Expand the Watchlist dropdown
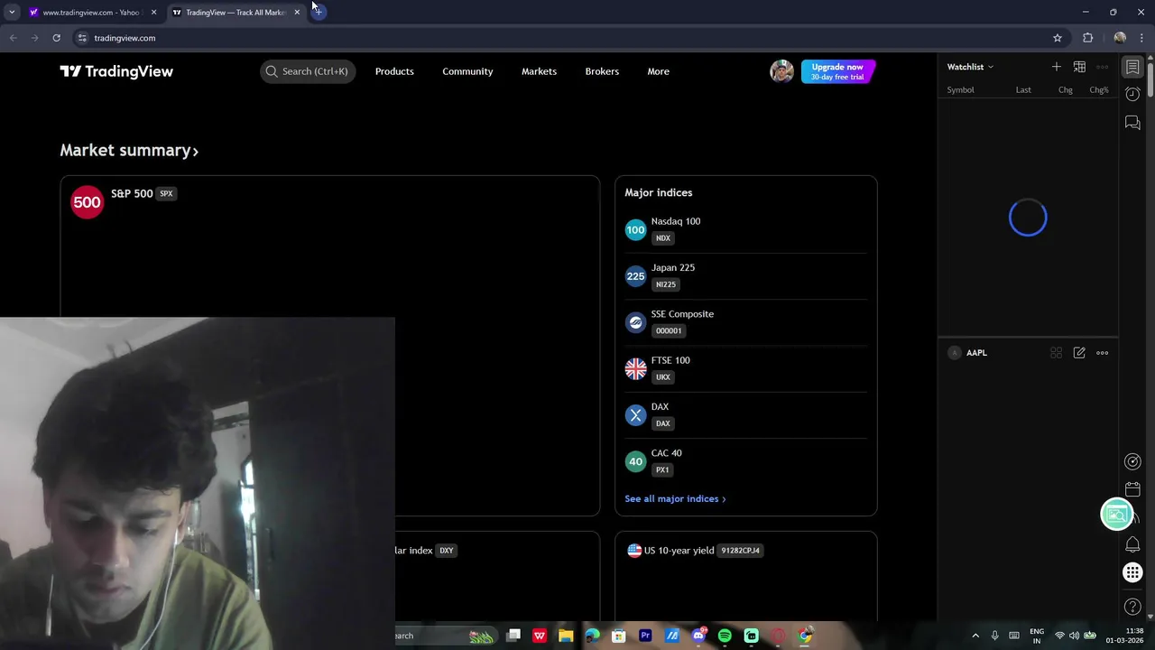This screenshot has width=1155, height=650. pyautogui.click(x=970, y=67)
